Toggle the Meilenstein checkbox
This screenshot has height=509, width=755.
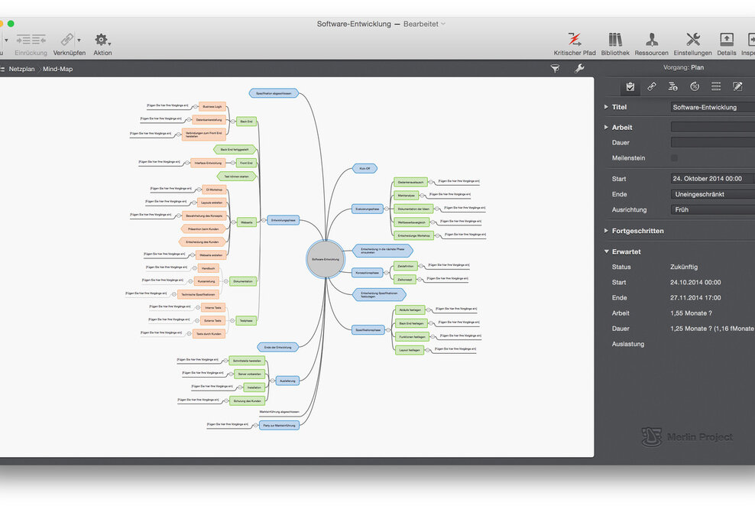(674, 158)
